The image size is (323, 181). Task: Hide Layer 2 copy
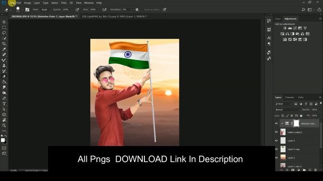point(277,149)
